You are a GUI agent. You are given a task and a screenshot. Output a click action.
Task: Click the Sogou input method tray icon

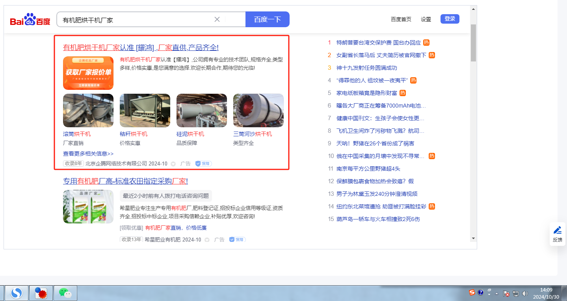[x=472, y=292]
